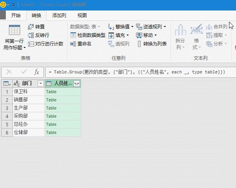
Task: Open the Table link in 销售部 row
Action: click(51, 100)
